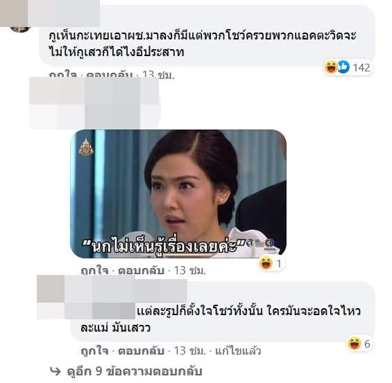
Task: Open the commenter avatar on the first comment
Action: (x=19, y=29)
